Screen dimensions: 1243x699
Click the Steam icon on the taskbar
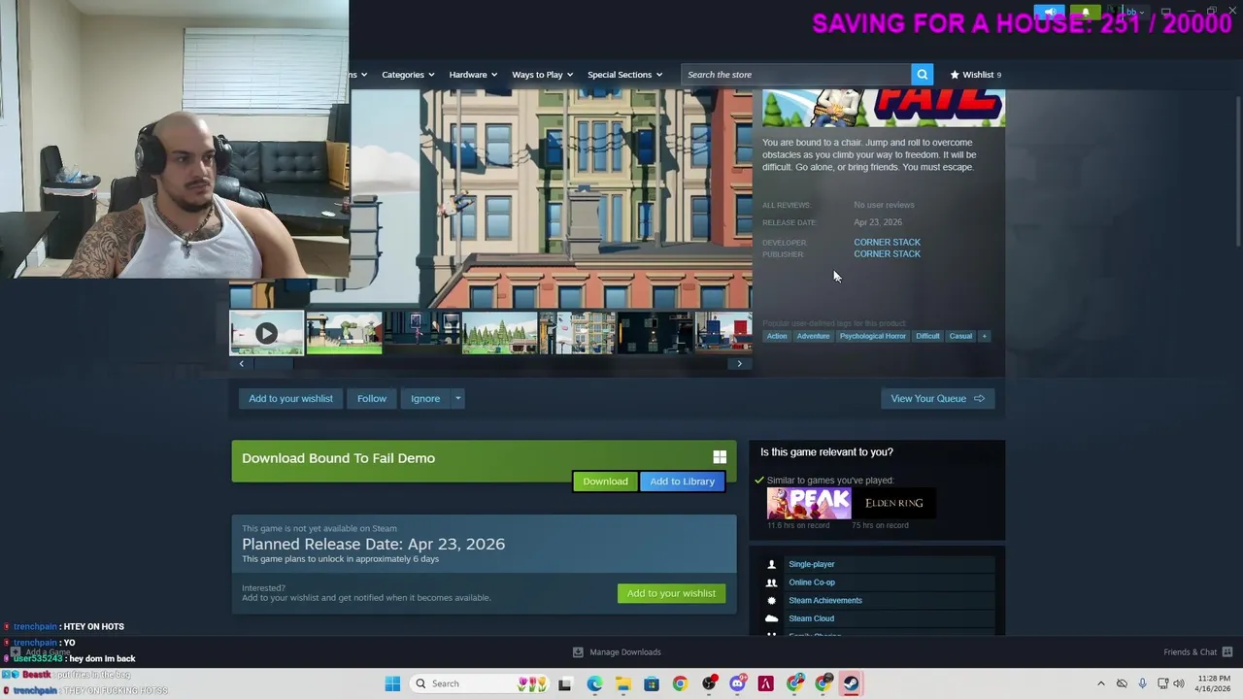851,683
